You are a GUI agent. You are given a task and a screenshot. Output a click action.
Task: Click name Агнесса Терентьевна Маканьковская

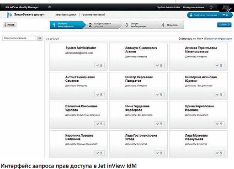tap(201, 50)
